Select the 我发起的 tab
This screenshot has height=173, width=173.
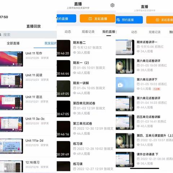click(50, 43)
